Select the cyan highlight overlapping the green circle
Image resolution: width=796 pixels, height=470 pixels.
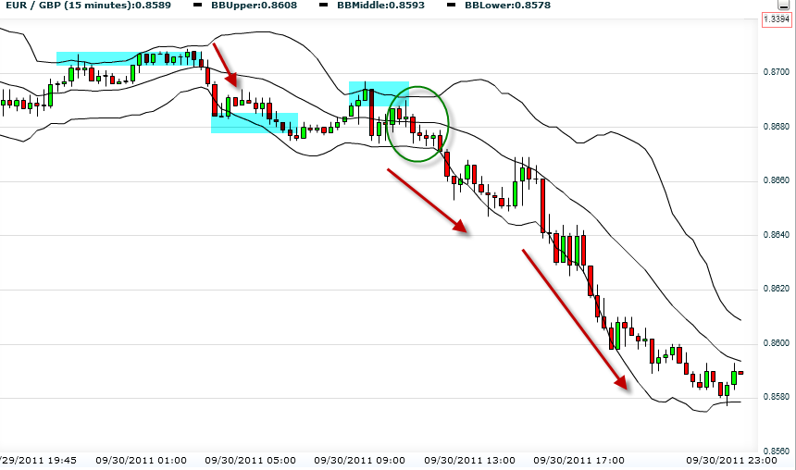(379, 93)
